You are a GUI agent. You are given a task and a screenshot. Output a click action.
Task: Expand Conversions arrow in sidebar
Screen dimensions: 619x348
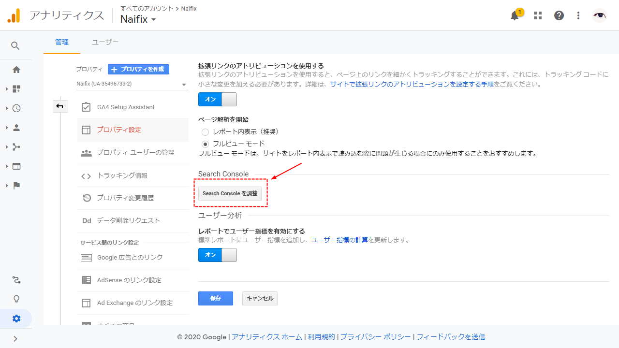pos(7,186)
